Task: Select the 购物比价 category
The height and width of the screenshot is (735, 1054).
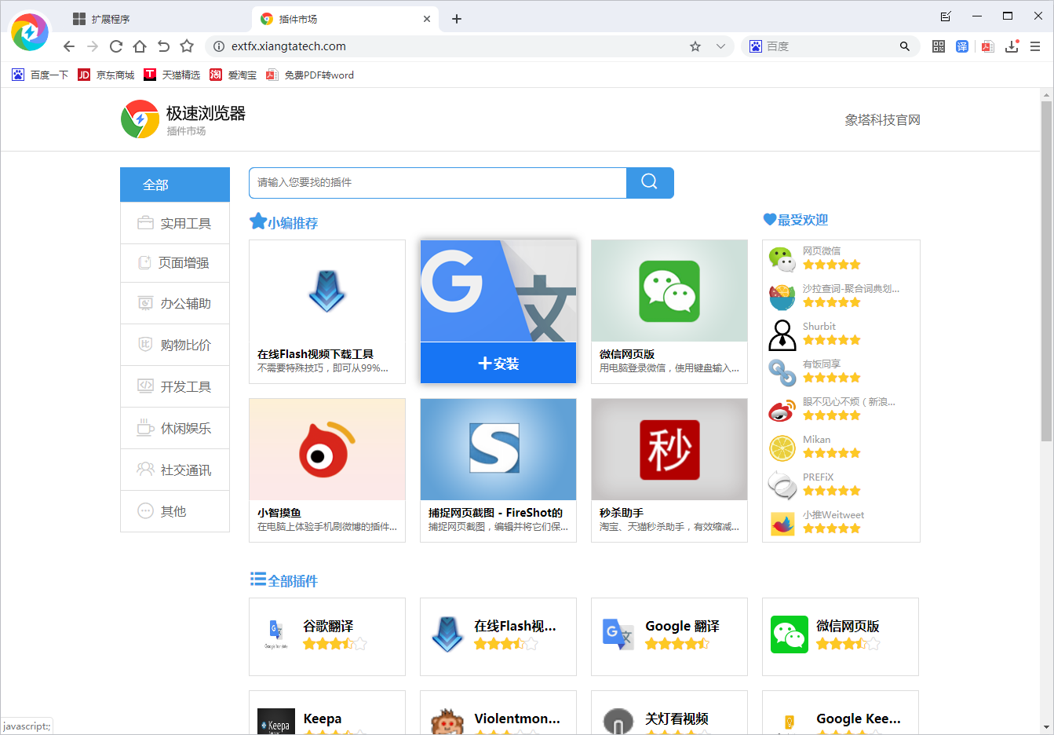Action: click(175, 345)
